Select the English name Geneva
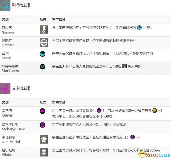 (x=8, y=32)
